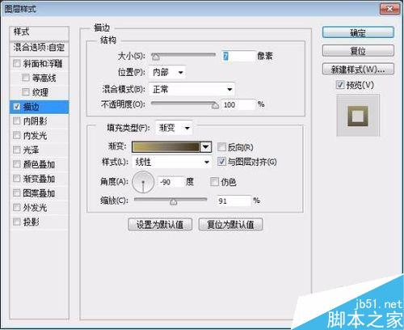
Task: Select the 外发光 style row
Action: click(40, 207)
